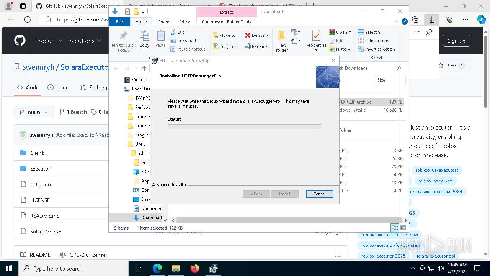Click the Rename icon in Explorer ribbon
This screenshot has width=490, height=276.
[248, 46]
